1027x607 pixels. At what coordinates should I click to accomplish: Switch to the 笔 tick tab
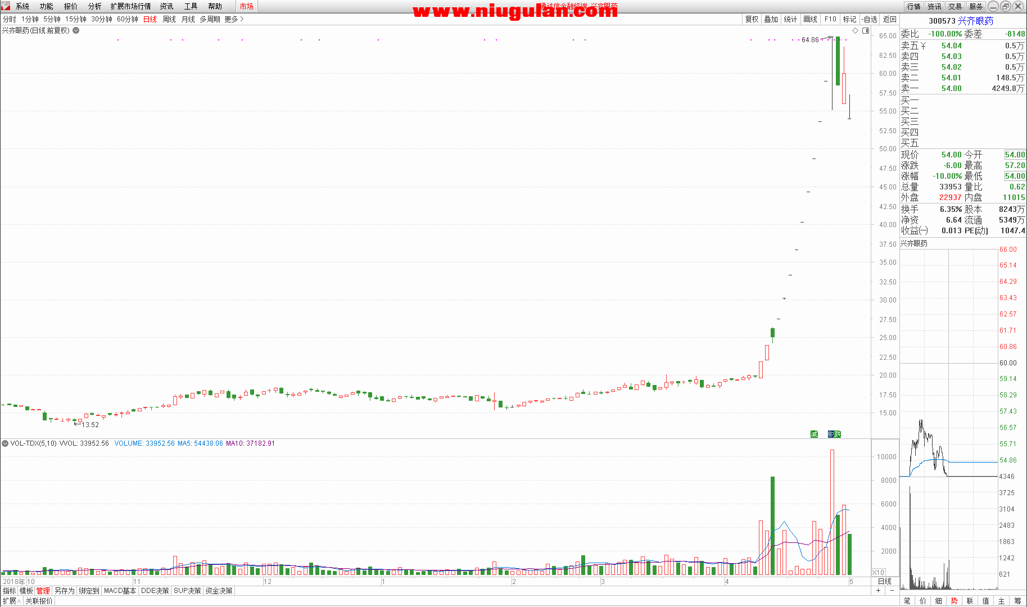coord(907,601)
